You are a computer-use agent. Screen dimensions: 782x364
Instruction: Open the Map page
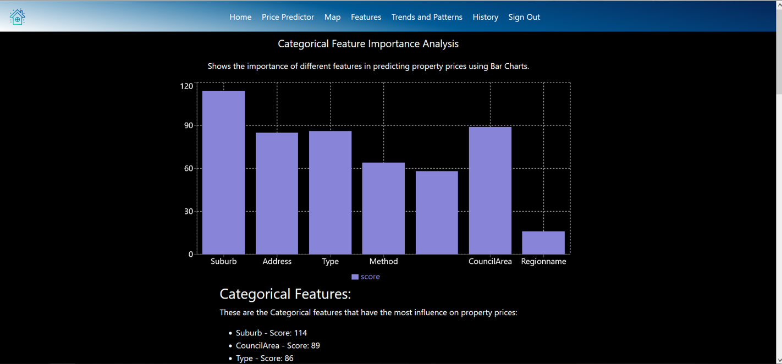(332, 17)
